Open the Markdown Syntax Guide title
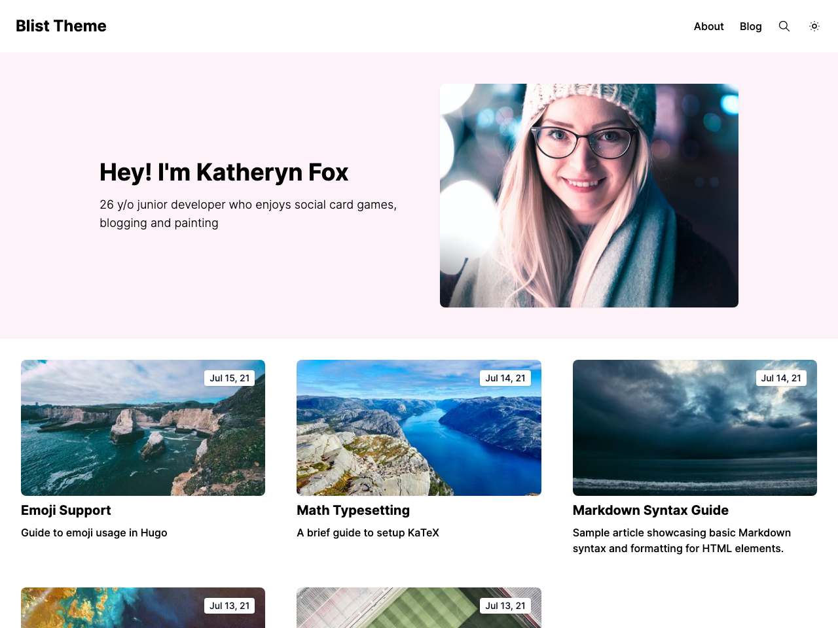This screenshot has width=838, height=628. 651,510
